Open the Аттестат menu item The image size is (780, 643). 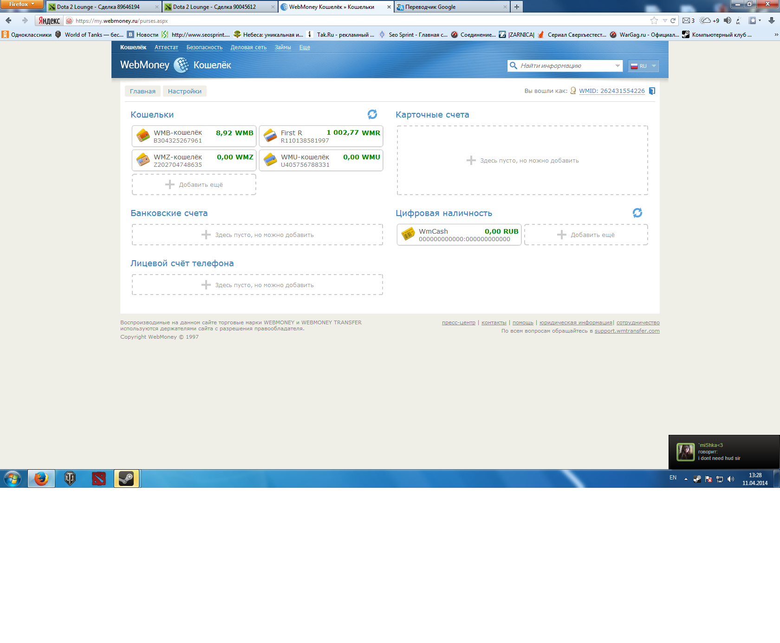tap(166, 47)
